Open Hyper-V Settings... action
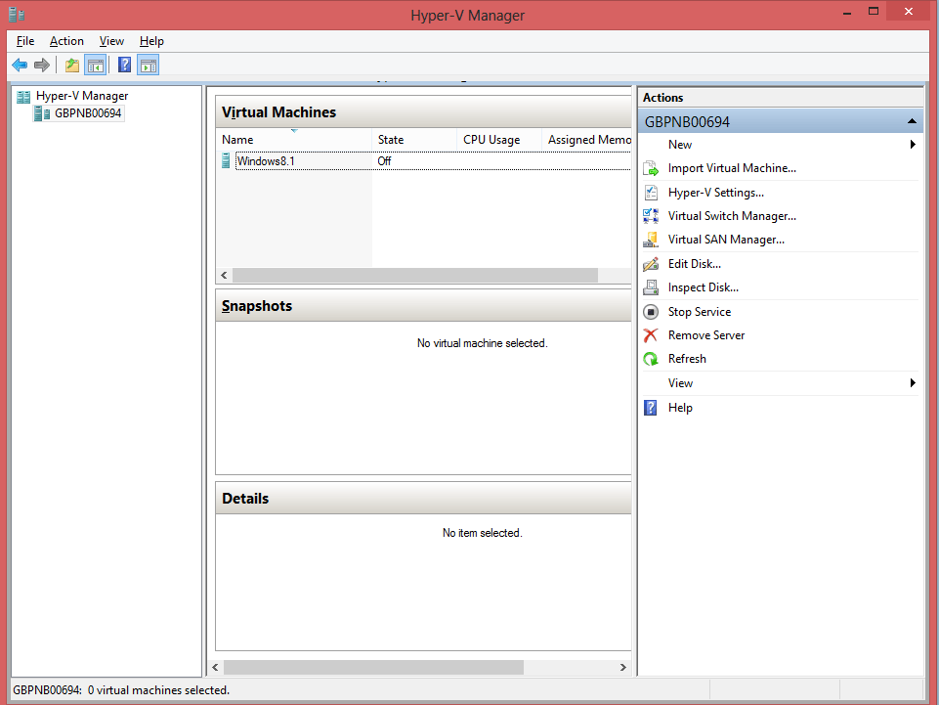The image size is (939, 705). 715,193
